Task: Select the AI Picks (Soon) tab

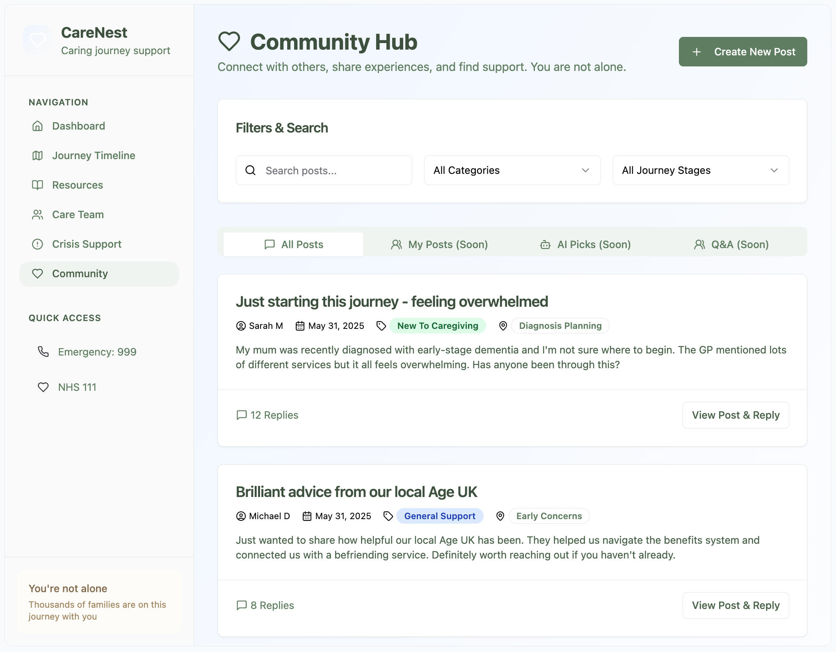Action: [585, 244]
